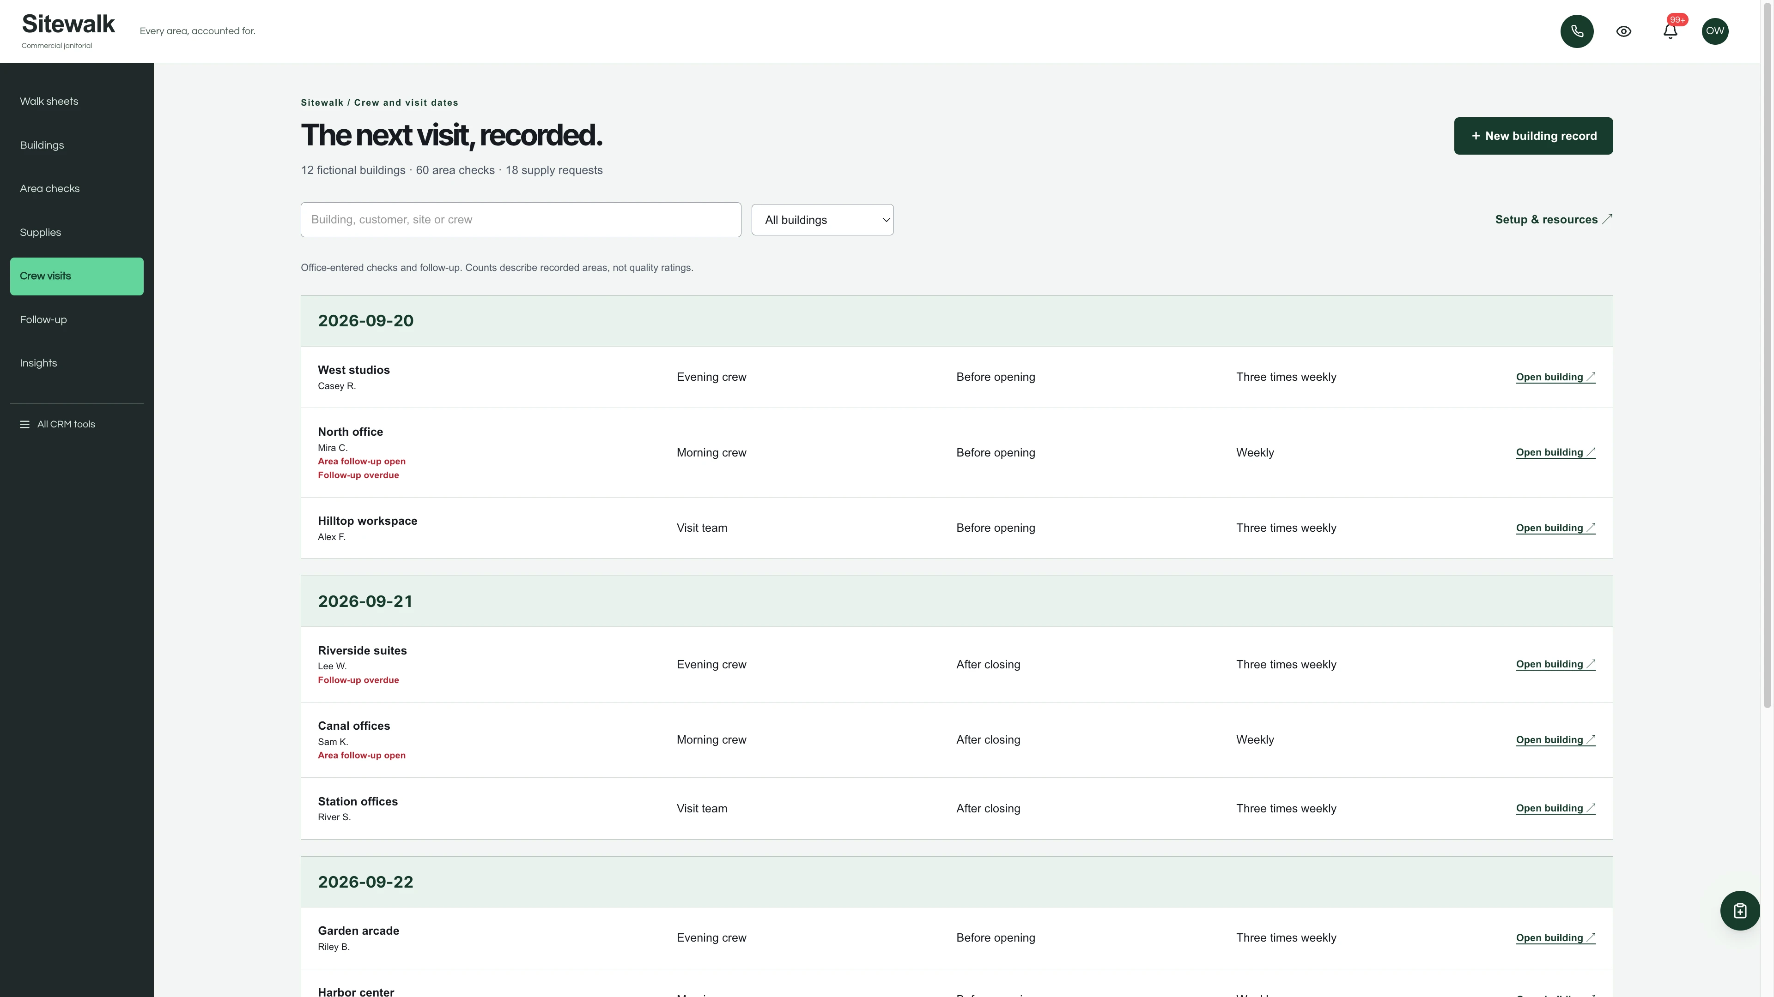Click the building search input field
The image size is (1774, 997).
[x=521, y=220]
